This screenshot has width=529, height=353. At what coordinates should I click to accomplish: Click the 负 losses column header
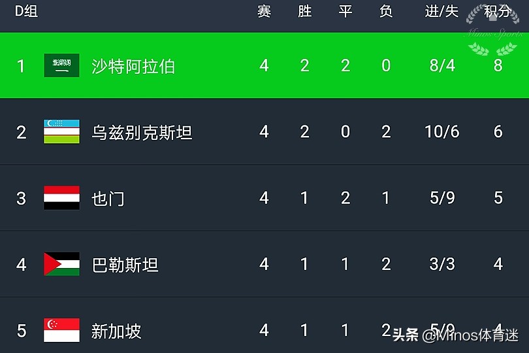point(386,11)
